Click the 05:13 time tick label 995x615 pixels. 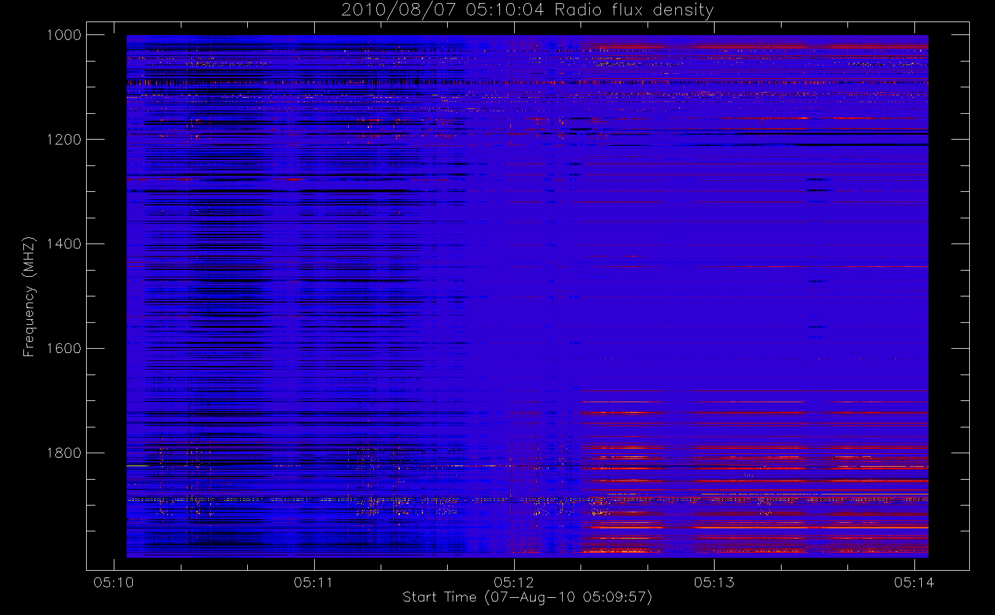coord(714,582)
